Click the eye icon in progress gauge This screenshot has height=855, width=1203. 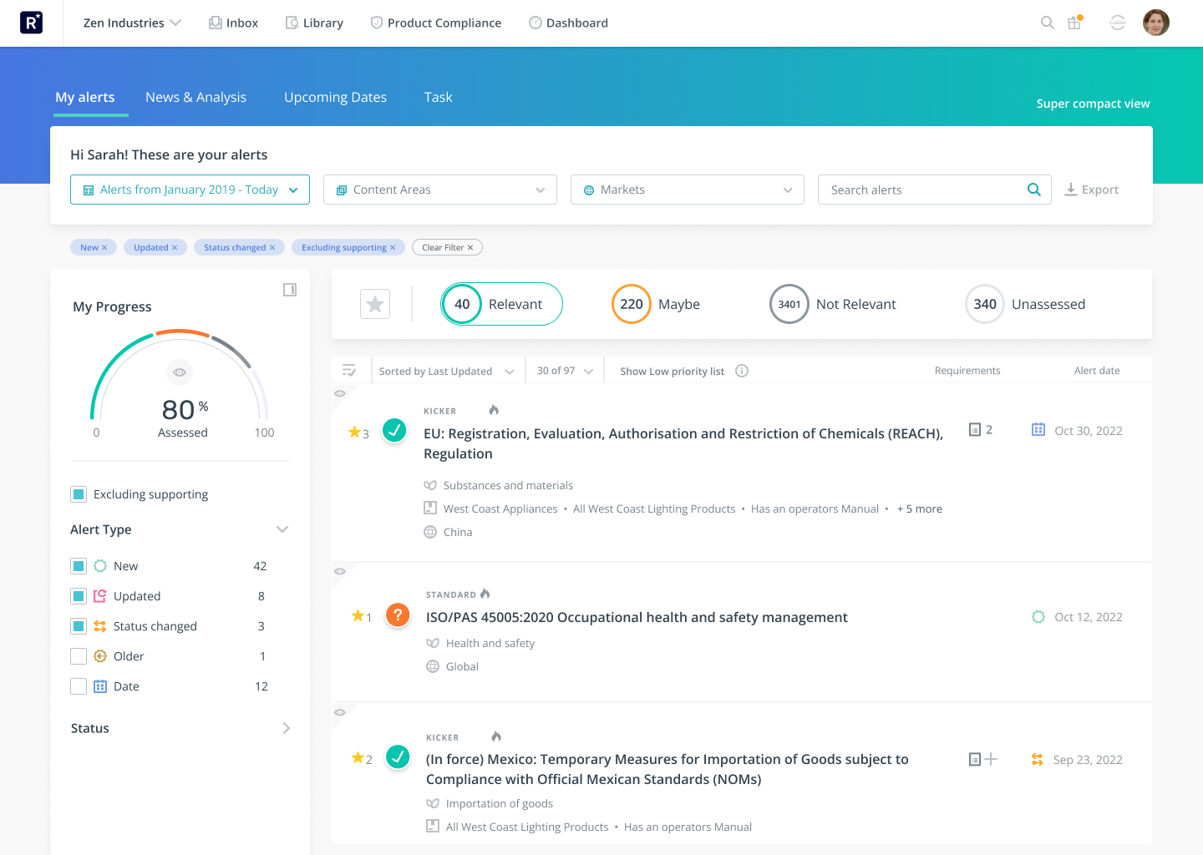pos(180,372)
